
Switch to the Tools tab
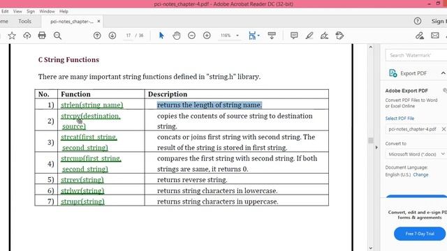25,22
